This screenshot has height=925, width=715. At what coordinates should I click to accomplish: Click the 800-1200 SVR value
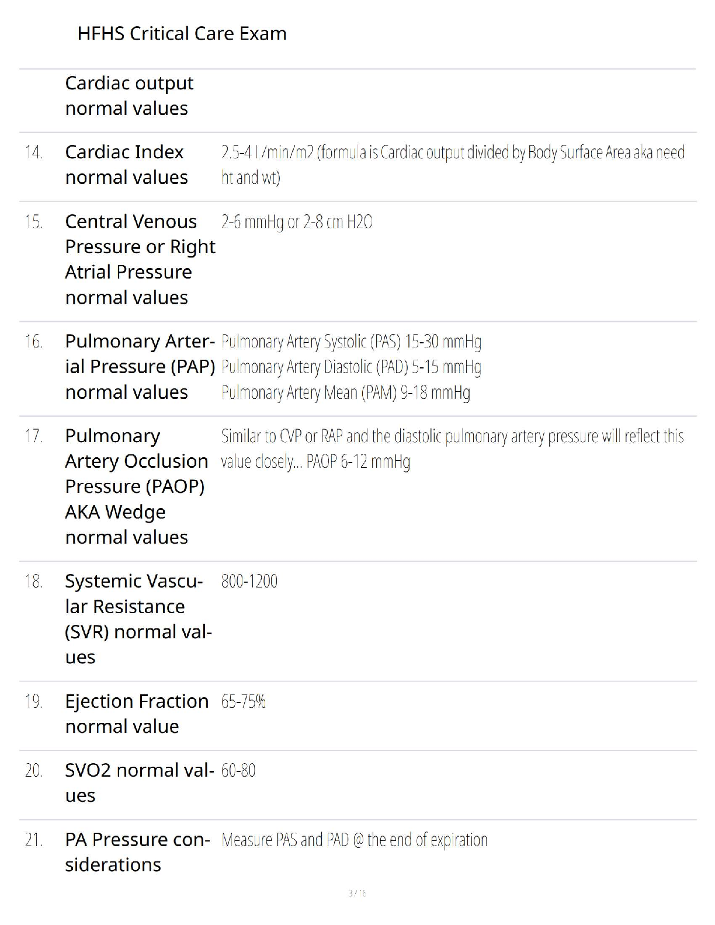[x=249, y=582]
